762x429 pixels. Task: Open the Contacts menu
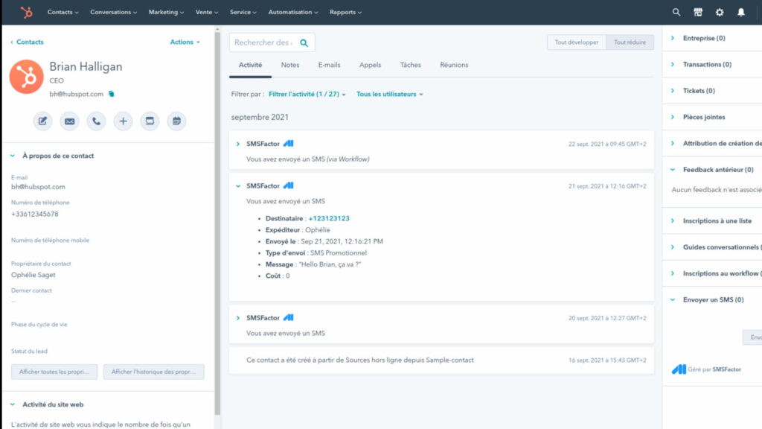coord(63,12)
